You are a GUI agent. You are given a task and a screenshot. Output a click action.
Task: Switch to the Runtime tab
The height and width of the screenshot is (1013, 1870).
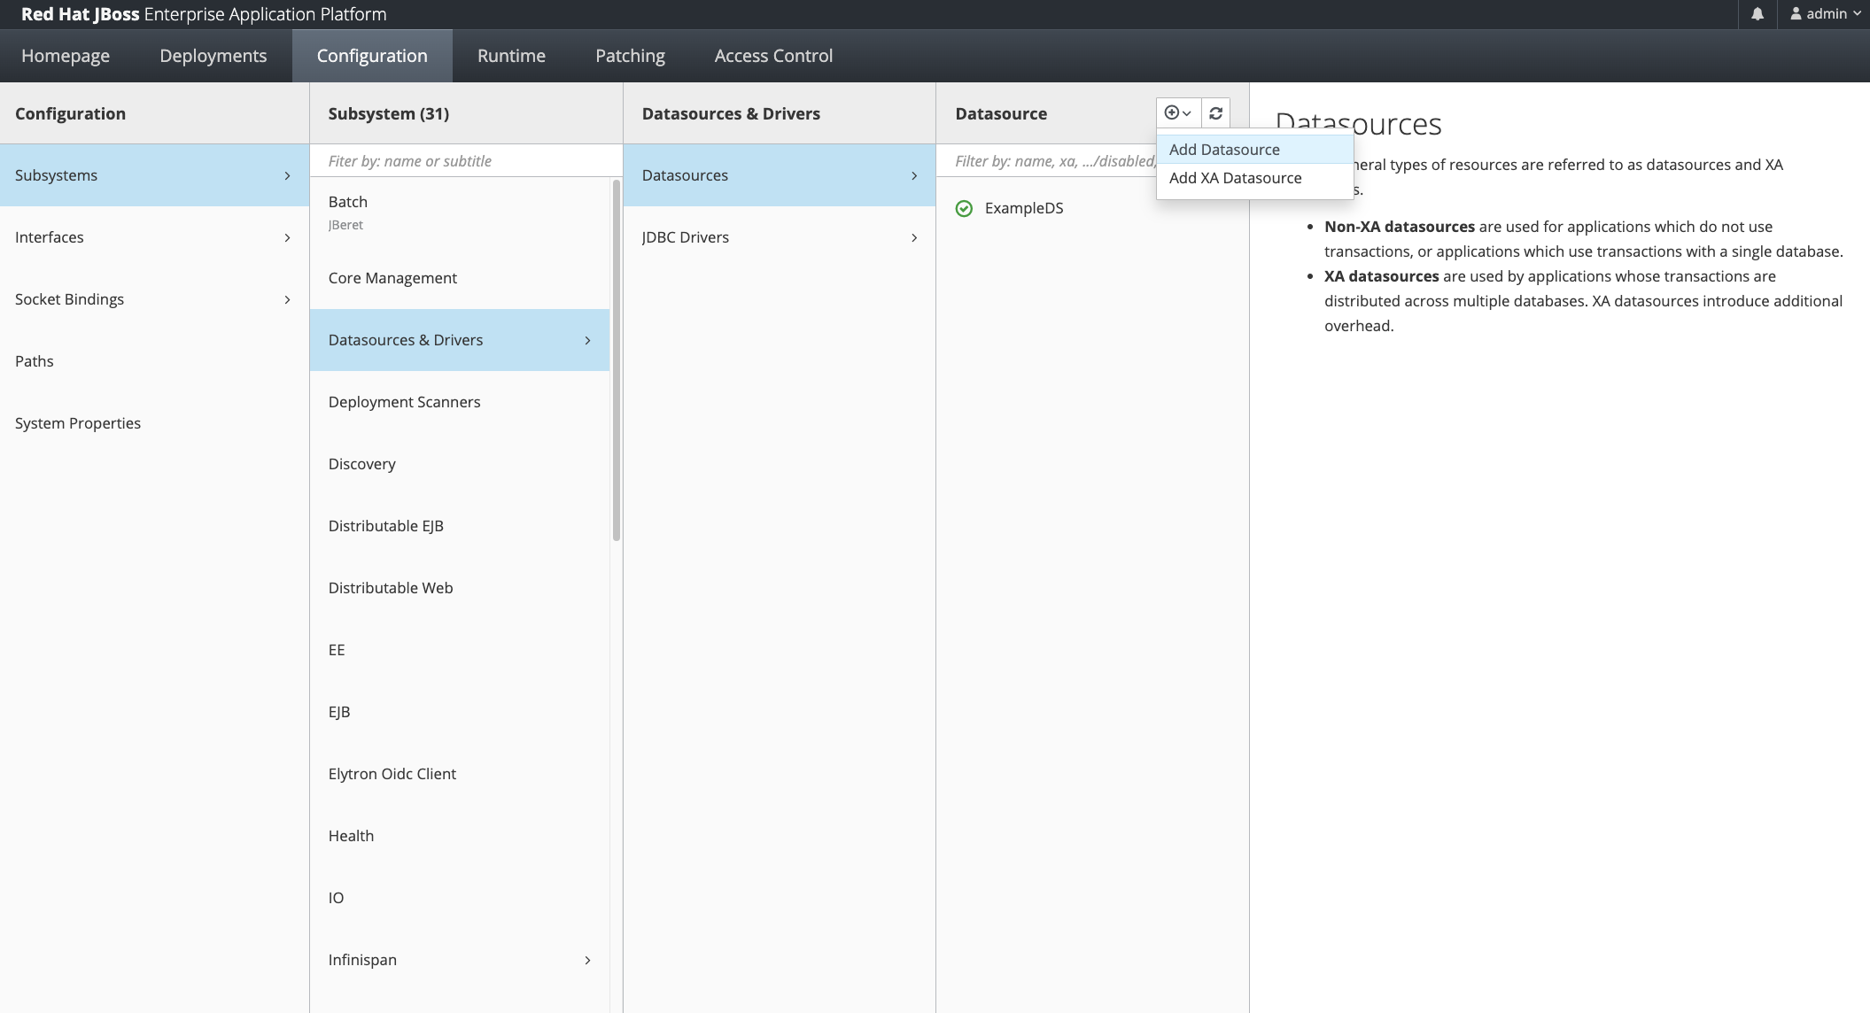point(511,56)
